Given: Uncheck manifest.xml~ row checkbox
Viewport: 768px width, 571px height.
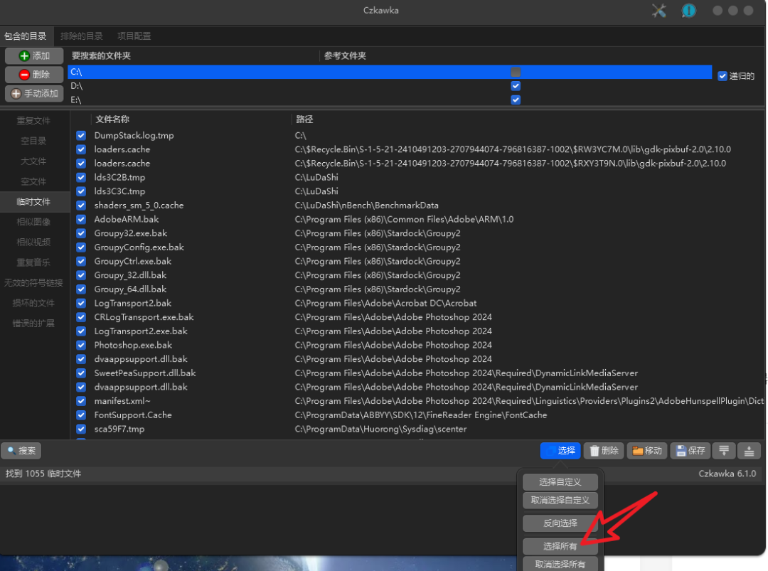Looking at the screenshot, I should [81, 401].
